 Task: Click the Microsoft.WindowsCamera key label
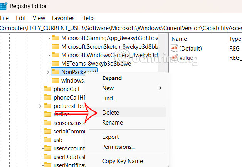(109, 55)
